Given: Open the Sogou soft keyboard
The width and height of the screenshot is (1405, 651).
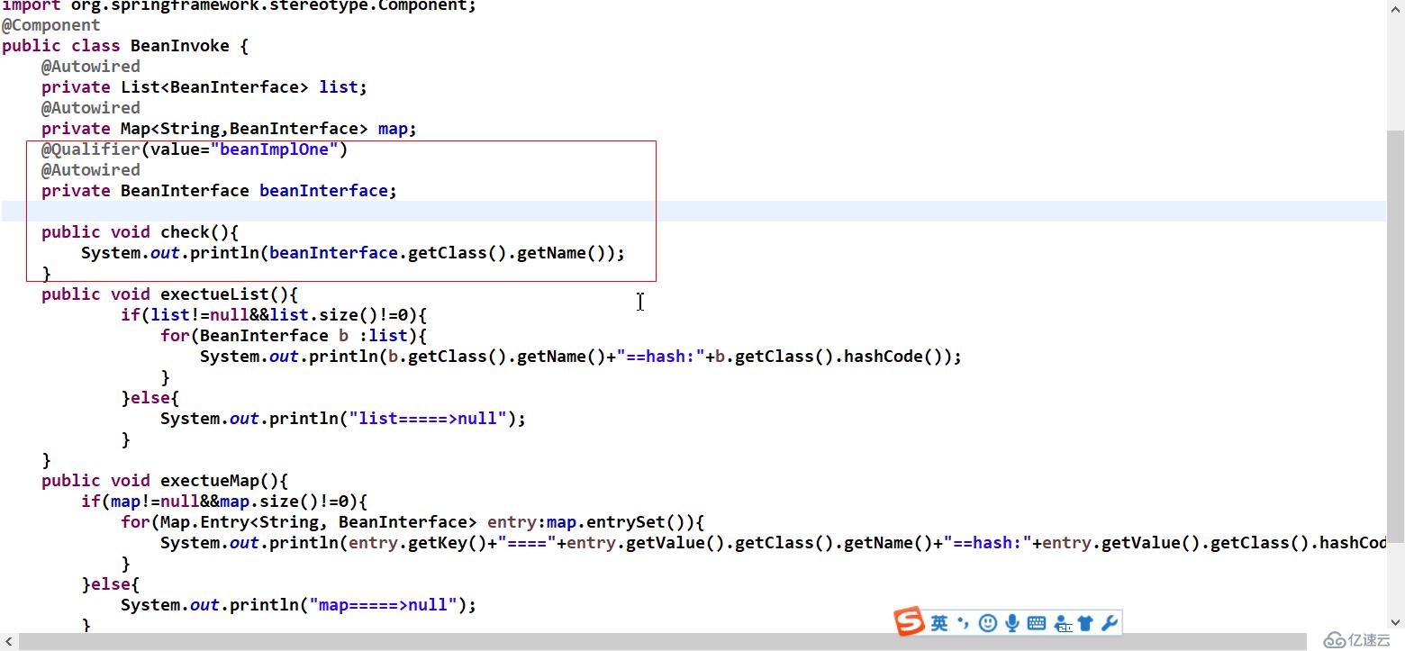Looking at the screenshot, I should click(1036, 623).
